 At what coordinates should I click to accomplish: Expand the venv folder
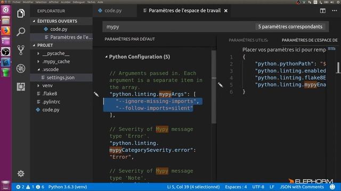coord(38,85)
